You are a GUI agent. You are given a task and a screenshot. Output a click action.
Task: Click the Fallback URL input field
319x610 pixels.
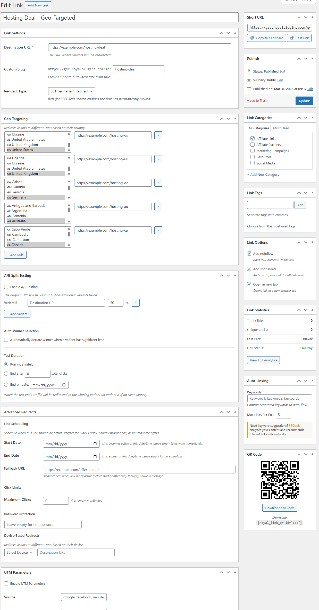[139, 470]
